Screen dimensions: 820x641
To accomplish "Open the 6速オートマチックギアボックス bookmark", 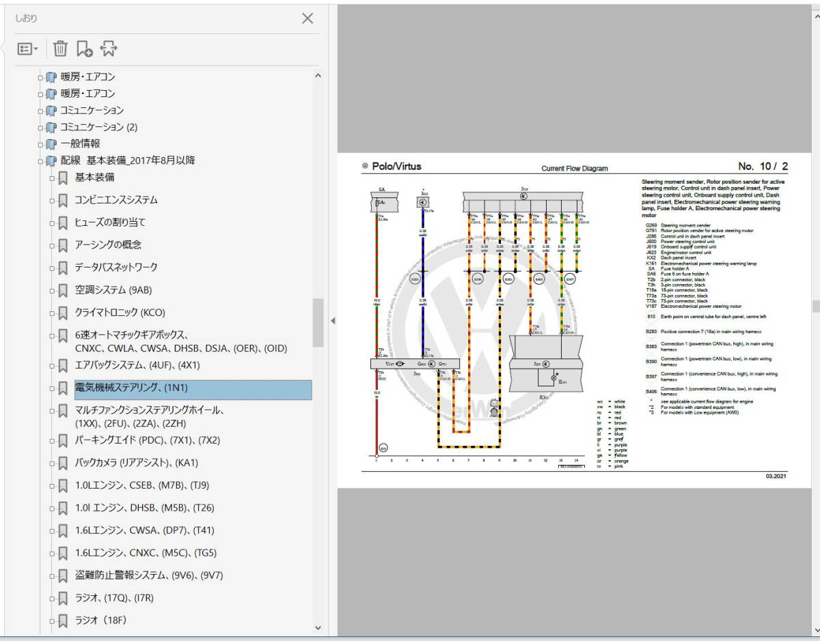I will tap(181, 341).
